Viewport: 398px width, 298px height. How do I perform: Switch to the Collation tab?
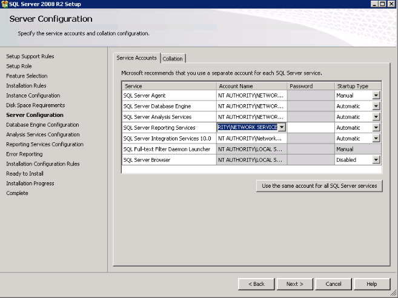pos(173,59)
